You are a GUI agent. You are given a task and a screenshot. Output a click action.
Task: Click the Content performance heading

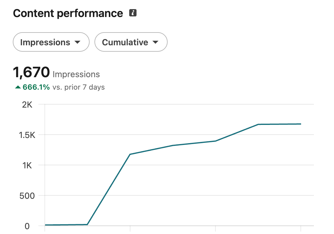click(x=68, y=13)
